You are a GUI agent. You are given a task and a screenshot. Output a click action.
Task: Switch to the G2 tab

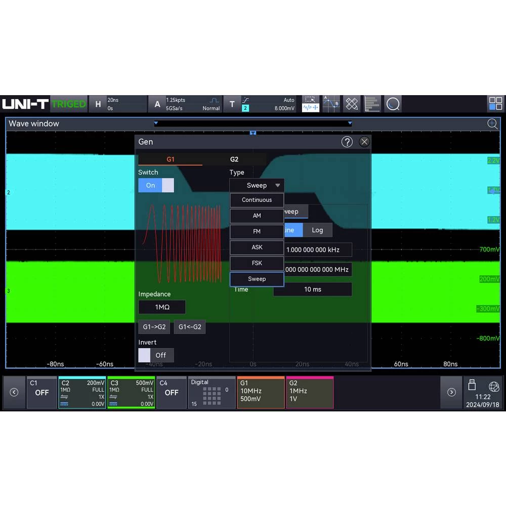(234, 159)
